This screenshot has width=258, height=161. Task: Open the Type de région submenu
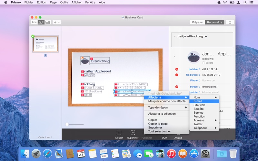coord(166,108)
